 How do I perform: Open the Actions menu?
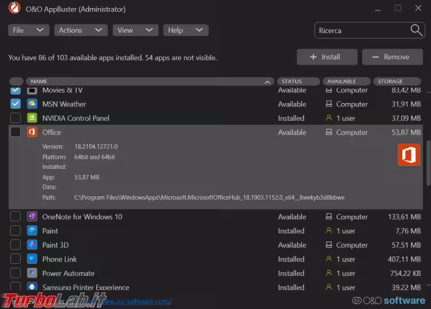click(81, 30)
